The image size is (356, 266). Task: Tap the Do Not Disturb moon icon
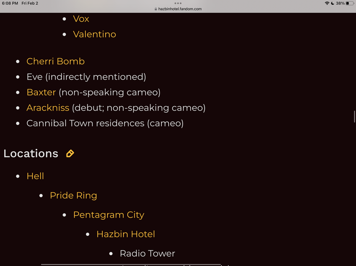tap(332, 3)
